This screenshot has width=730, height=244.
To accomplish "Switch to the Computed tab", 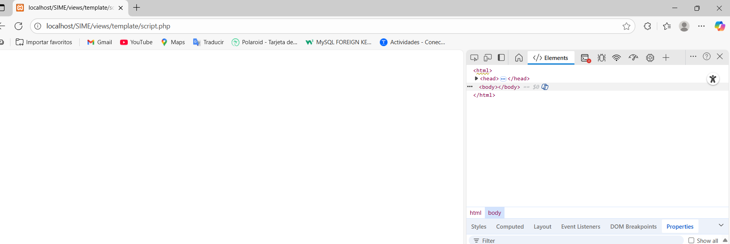I will point(509,227).
